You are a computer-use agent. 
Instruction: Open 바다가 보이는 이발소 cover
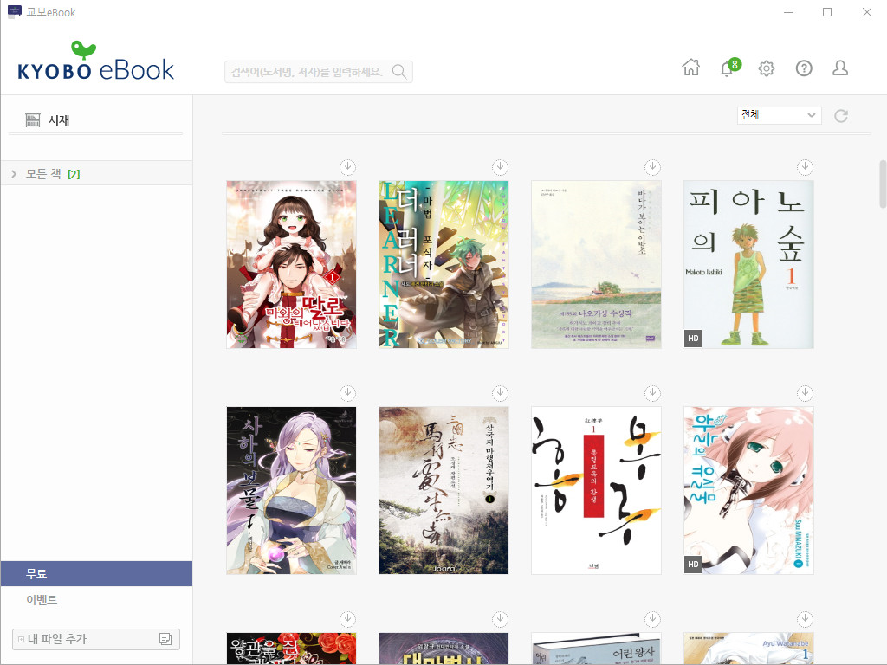click(x=596, y=265)
